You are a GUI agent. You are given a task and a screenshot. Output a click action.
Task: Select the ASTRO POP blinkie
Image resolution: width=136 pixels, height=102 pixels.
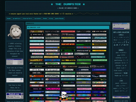[83, 98]
